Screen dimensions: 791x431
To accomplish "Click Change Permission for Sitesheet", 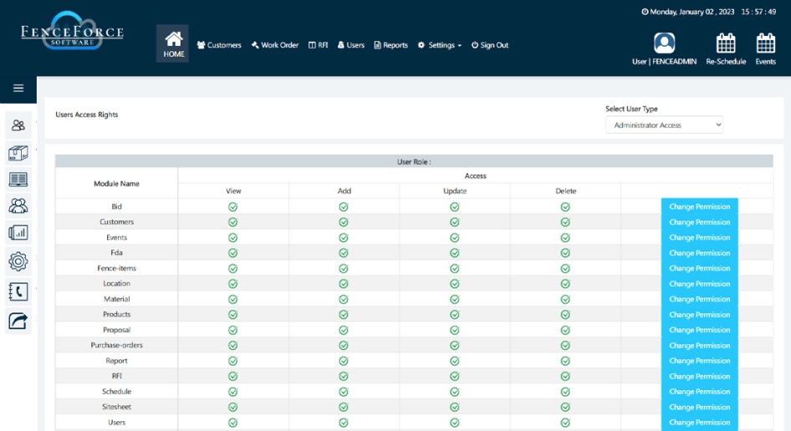I will tap(700, 407).
